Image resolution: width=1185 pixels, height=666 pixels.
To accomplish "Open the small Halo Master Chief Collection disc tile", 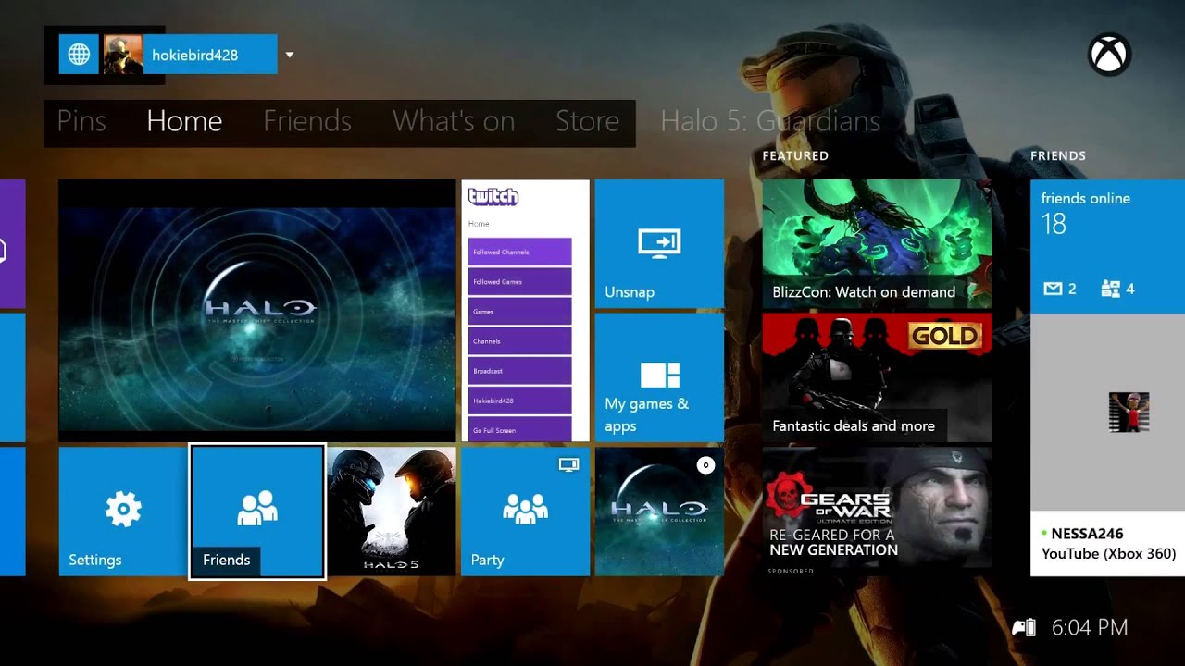I will click(x=659, y=512).
